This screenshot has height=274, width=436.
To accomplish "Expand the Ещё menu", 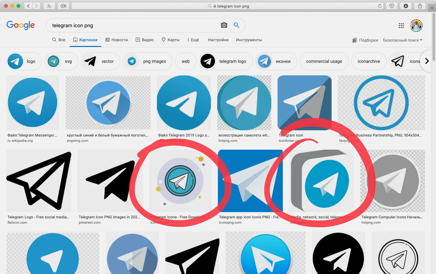I will [193, 40].
